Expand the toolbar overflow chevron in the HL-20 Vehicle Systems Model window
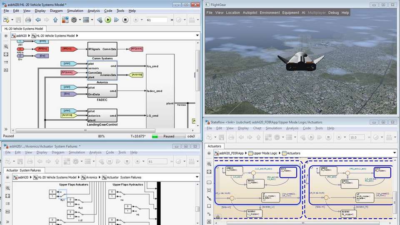Image resolution: width=400 pixels, height=225 pixels. [172, 20]
